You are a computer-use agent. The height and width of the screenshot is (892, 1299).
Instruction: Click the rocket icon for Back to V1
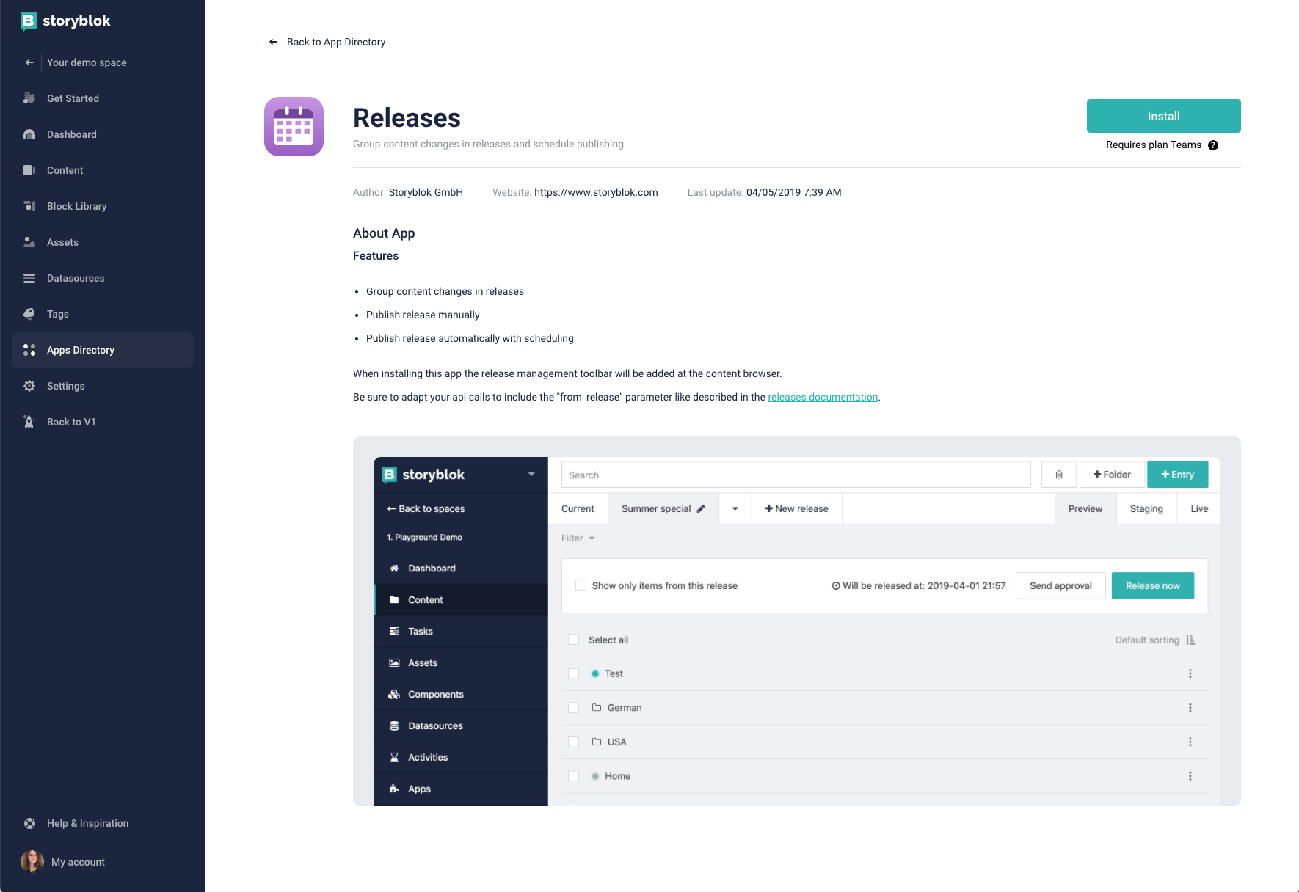[29, 422]
